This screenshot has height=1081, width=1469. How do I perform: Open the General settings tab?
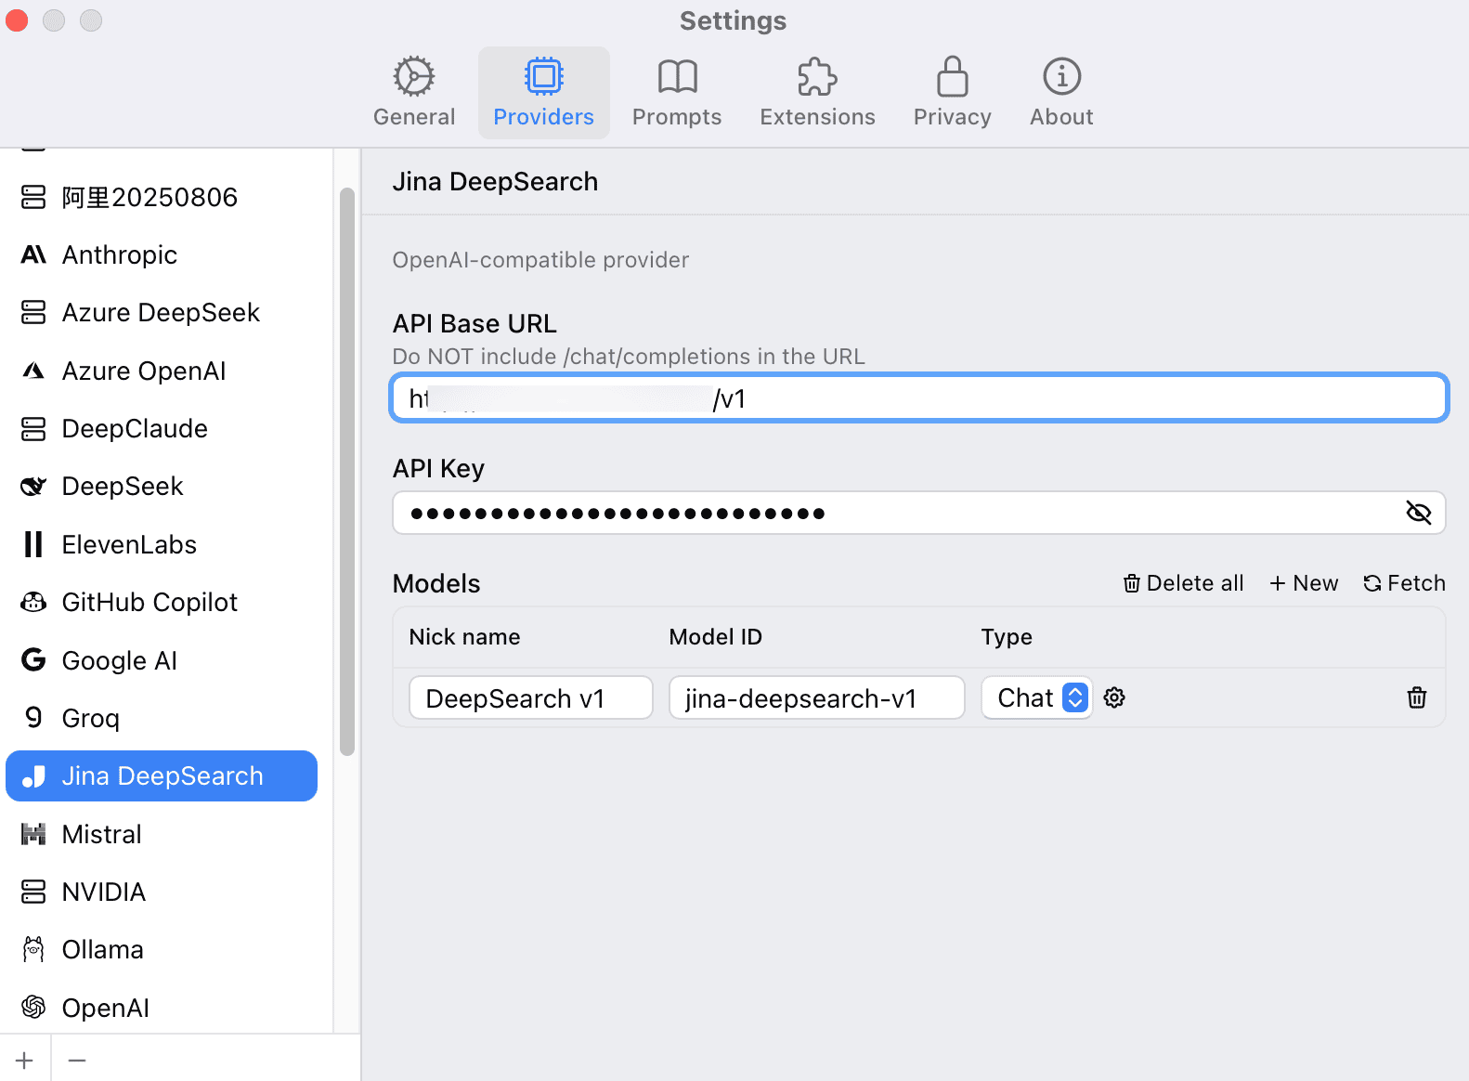(x=414, y=93)
